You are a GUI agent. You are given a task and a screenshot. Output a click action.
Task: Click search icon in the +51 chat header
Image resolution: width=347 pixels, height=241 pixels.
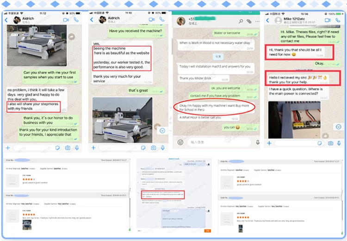click(x=241, y=21)
